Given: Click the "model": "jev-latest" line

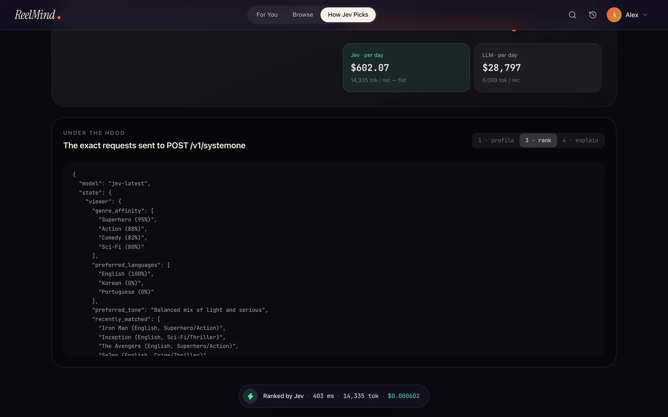Looking at the screenshot, I should [x=115, y=183].
